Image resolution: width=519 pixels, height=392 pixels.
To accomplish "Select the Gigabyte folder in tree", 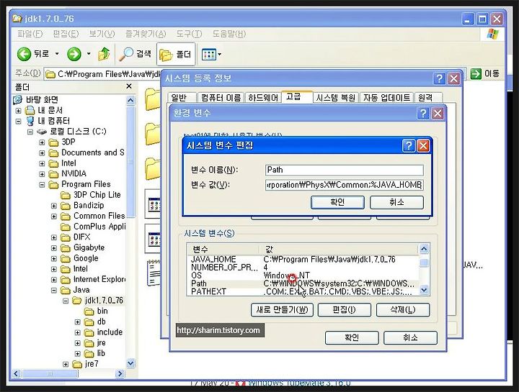I will click(83, 247).
